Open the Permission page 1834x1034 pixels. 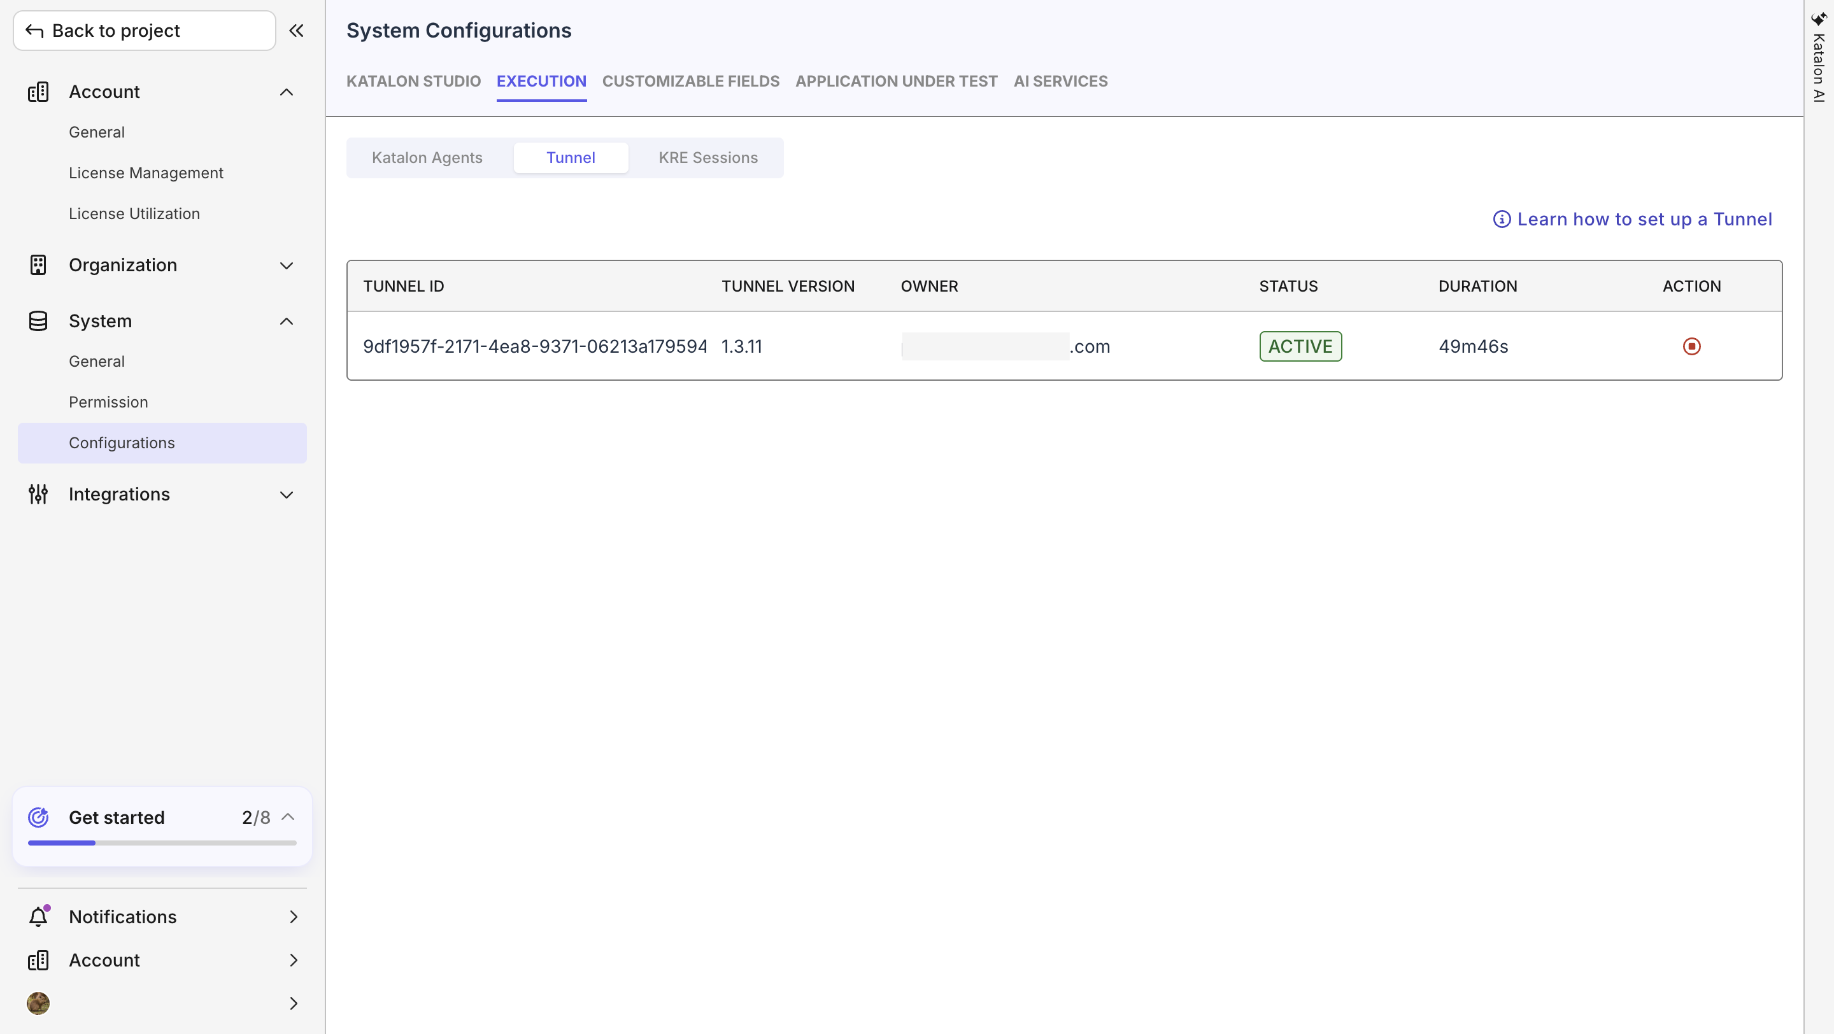(x=108, y=402)
